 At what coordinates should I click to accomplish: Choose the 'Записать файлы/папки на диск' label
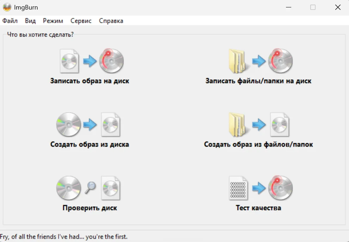(258, 81)
